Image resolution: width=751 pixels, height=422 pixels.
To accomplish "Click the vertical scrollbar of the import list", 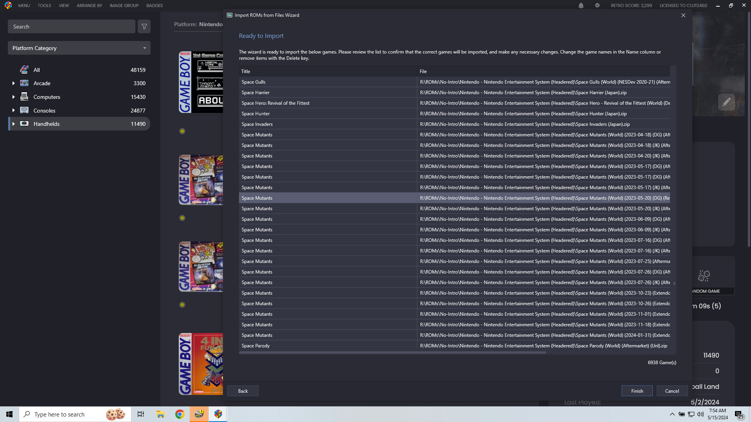I will coord(674,283).
